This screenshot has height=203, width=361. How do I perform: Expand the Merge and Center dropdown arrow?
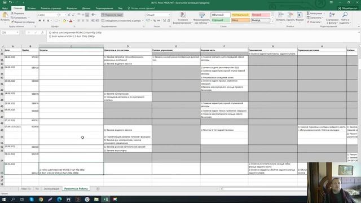tap(143, 21)
